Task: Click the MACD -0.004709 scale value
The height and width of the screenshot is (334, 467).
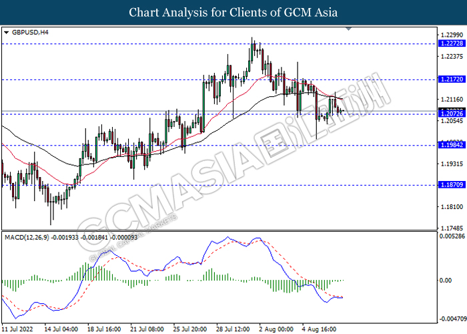Action: tap(453, 319)
